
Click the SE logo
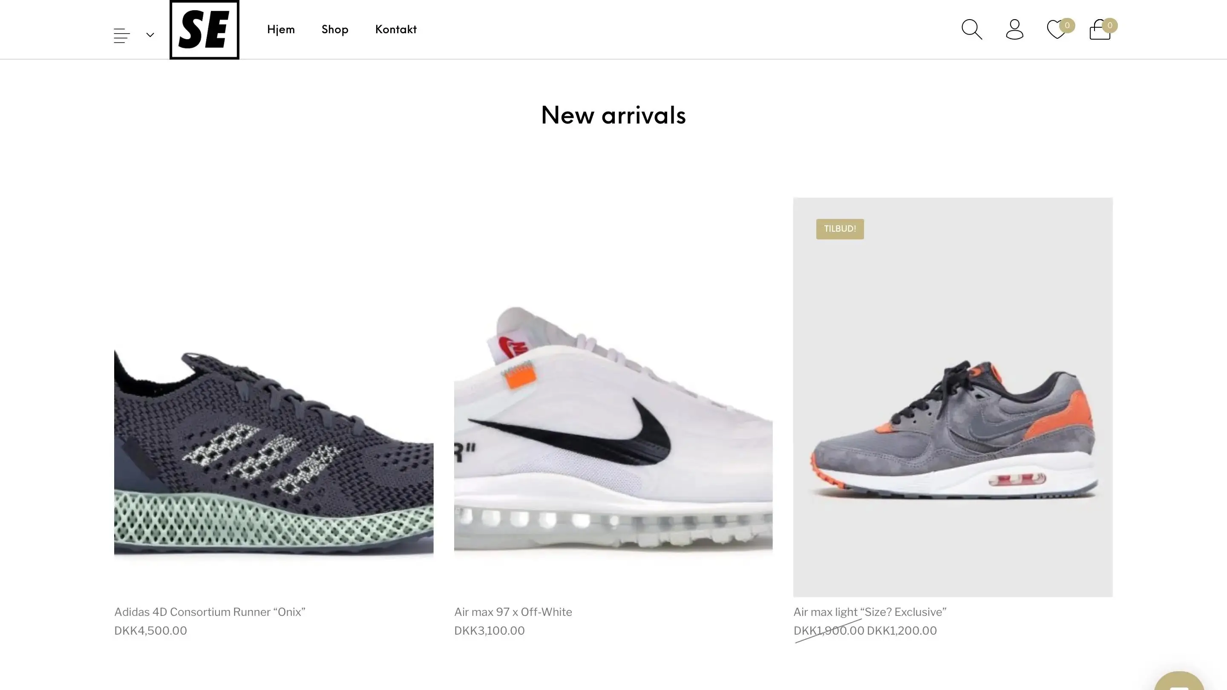[204, 29]
